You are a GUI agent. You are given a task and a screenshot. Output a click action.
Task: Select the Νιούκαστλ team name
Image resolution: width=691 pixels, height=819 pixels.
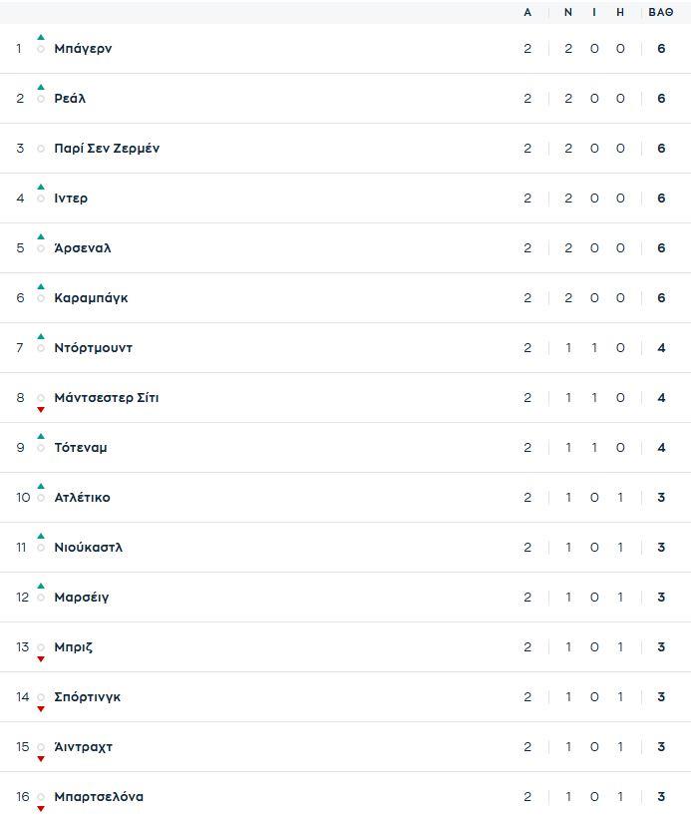(x=88, y=548)
